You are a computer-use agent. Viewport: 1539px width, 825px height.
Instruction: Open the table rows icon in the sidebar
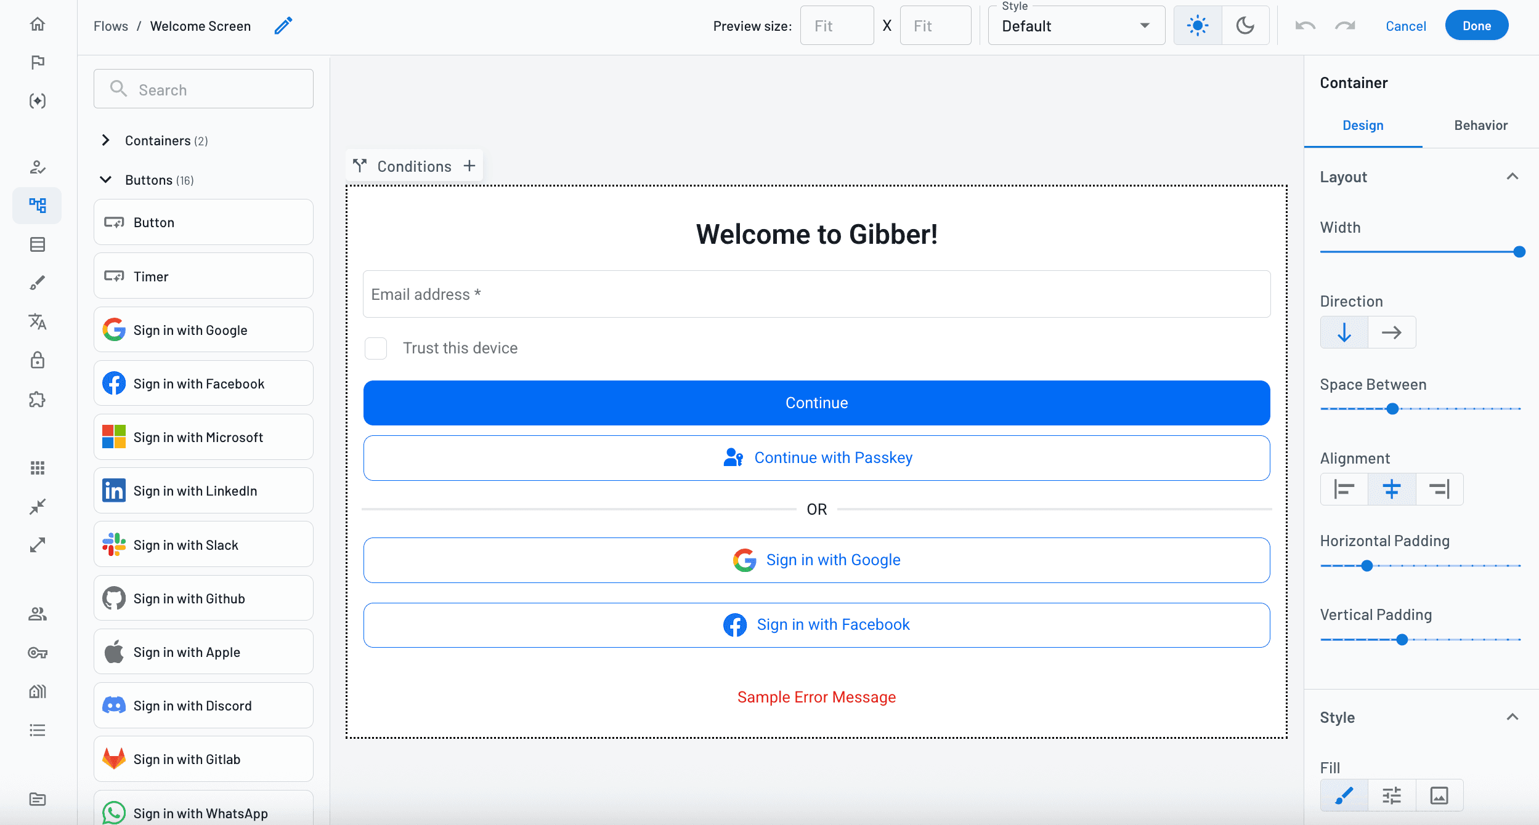point(38,244)
